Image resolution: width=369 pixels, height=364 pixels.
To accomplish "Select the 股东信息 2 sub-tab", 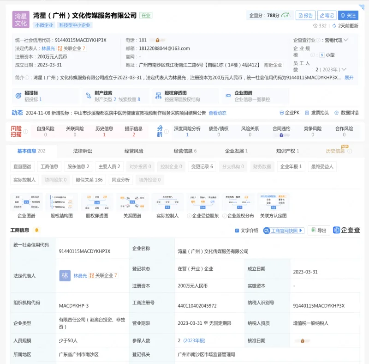I will coord(78,167).
